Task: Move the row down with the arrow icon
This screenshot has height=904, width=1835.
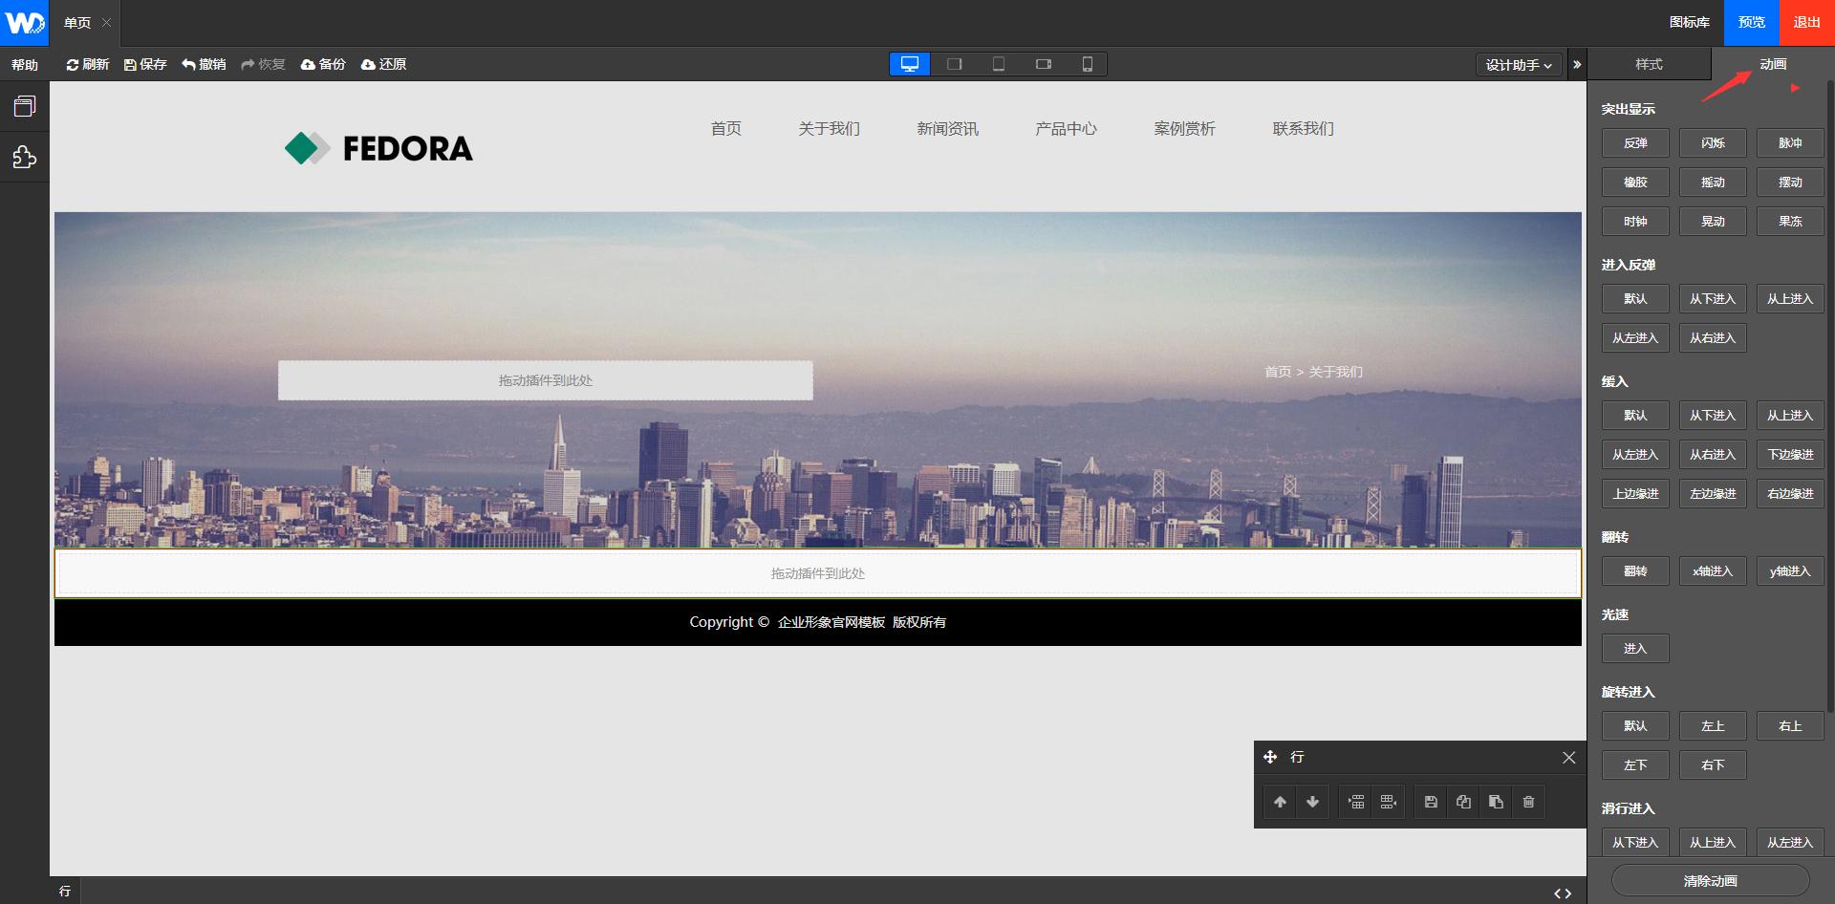Action: point(1312,802)
